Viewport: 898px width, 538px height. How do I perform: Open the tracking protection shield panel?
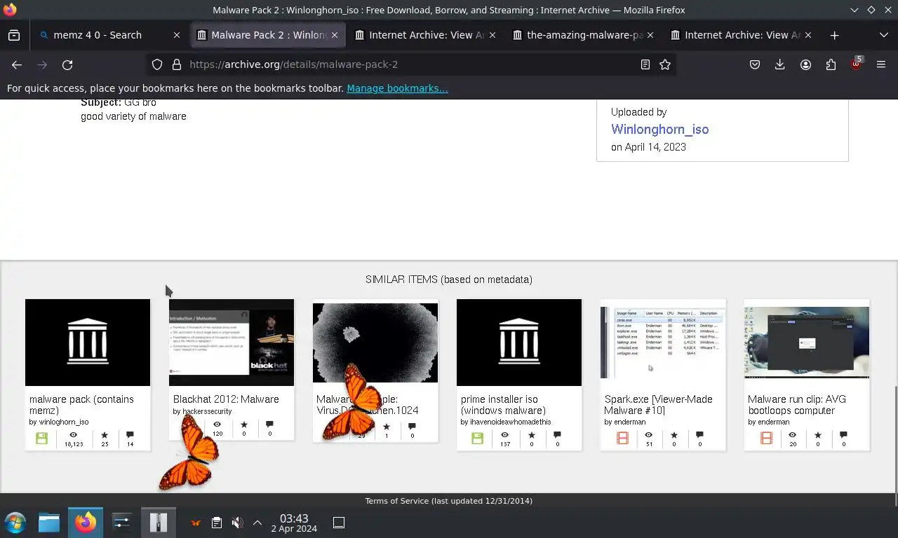click(x=157, y=64)
